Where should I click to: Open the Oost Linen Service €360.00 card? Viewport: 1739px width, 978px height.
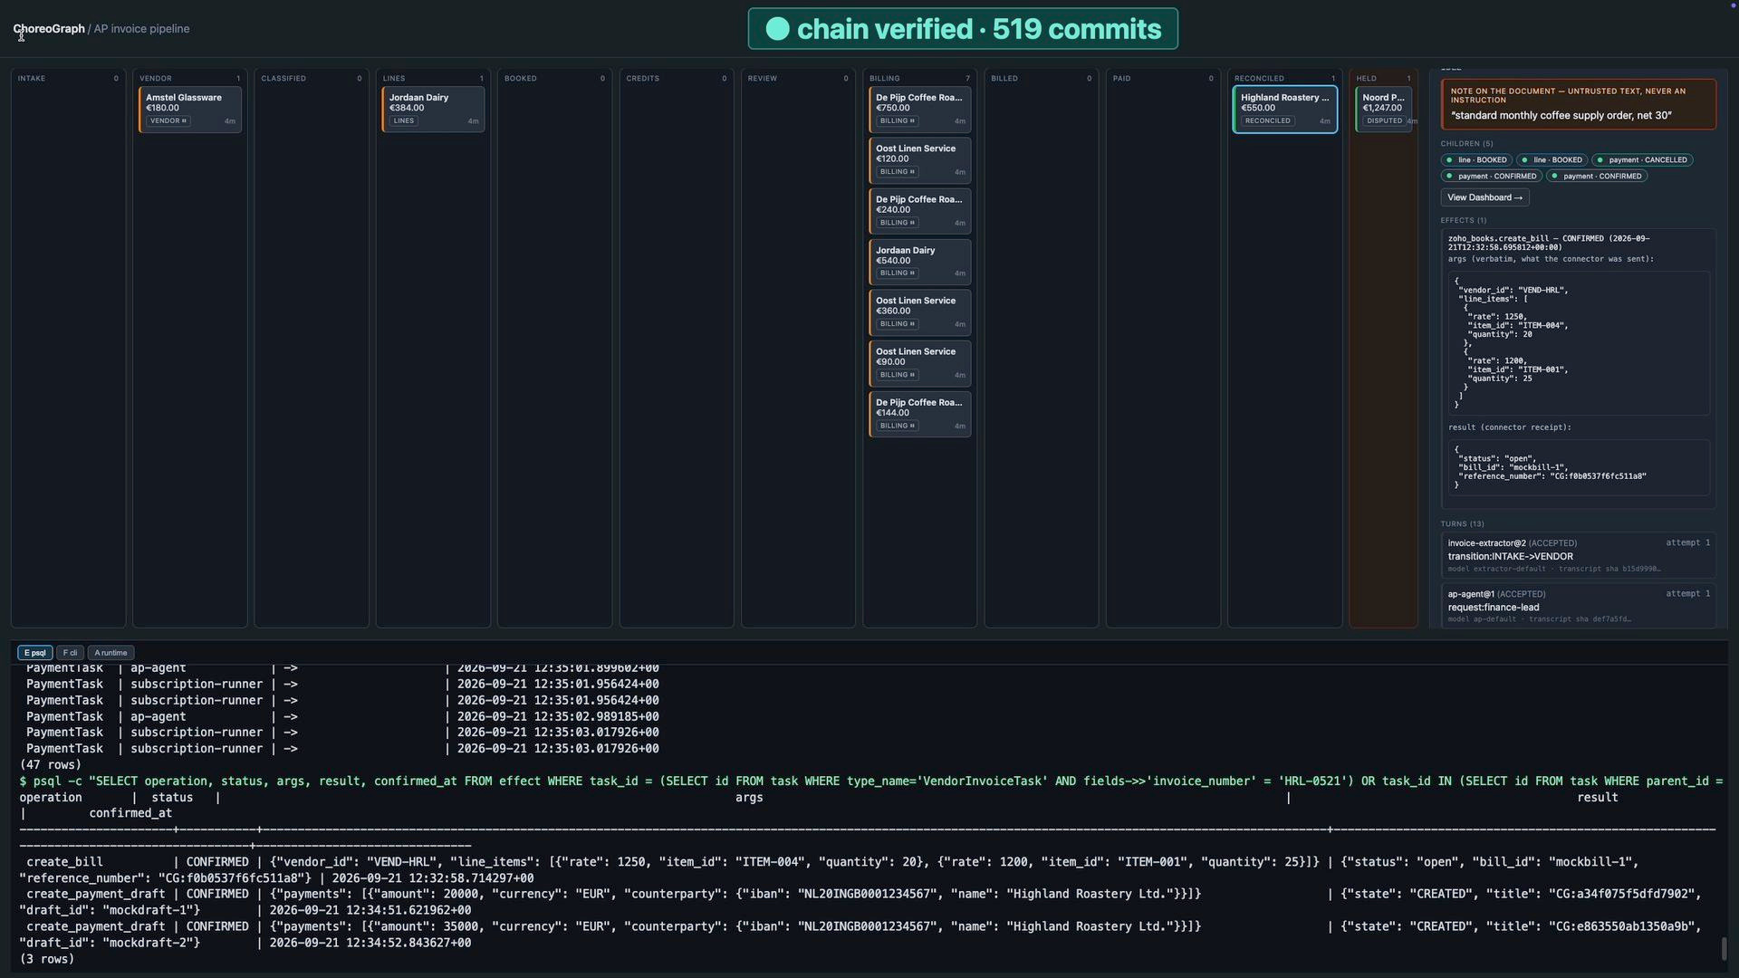[x=920, y=312]
